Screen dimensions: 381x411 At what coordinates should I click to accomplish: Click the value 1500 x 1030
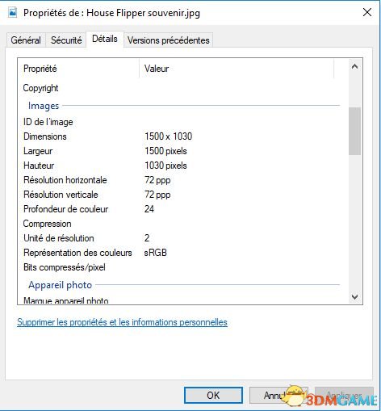click(x=169, y=136)
